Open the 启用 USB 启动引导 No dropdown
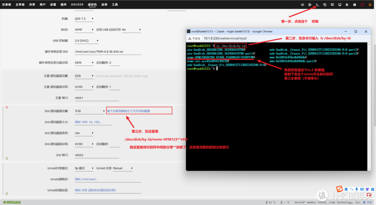 pos(131,30)
